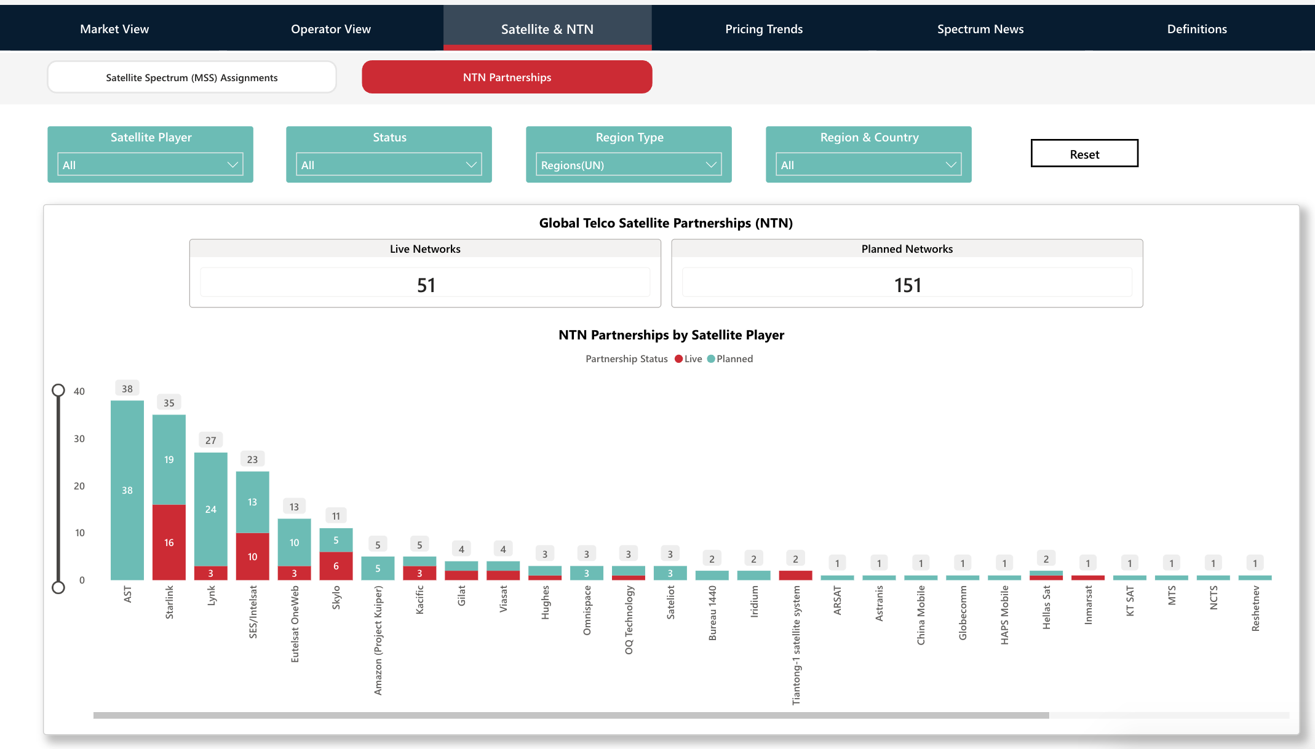1315x749 pixels.
Task: Click the Planned Networks card value 151
Action: point(907,285)
